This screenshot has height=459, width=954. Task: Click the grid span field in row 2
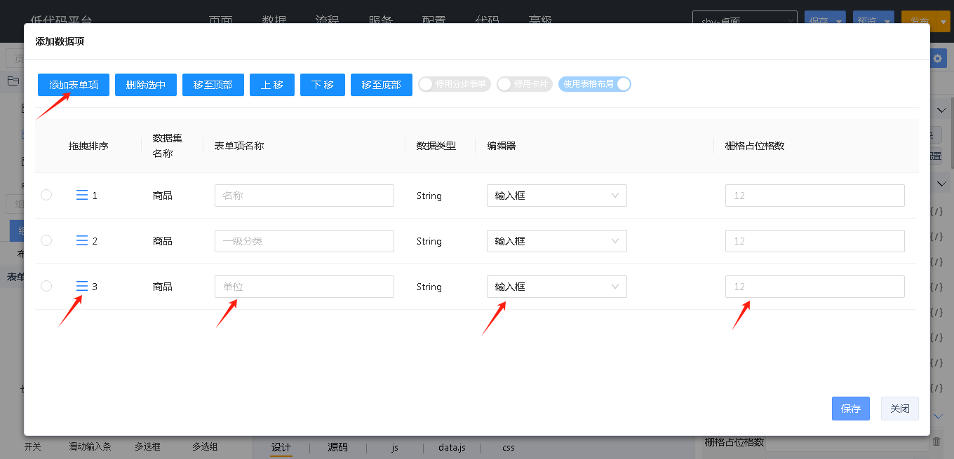814,241
